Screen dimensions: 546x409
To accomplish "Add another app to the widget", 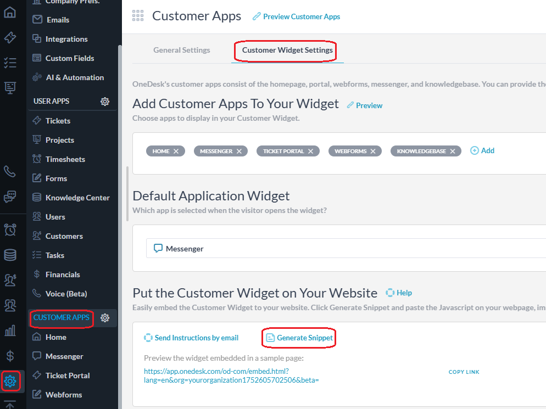I will point(482,150).
